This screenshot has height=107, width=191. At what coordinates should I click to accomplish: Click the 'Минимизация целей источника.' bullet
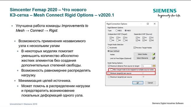[45, 81]
